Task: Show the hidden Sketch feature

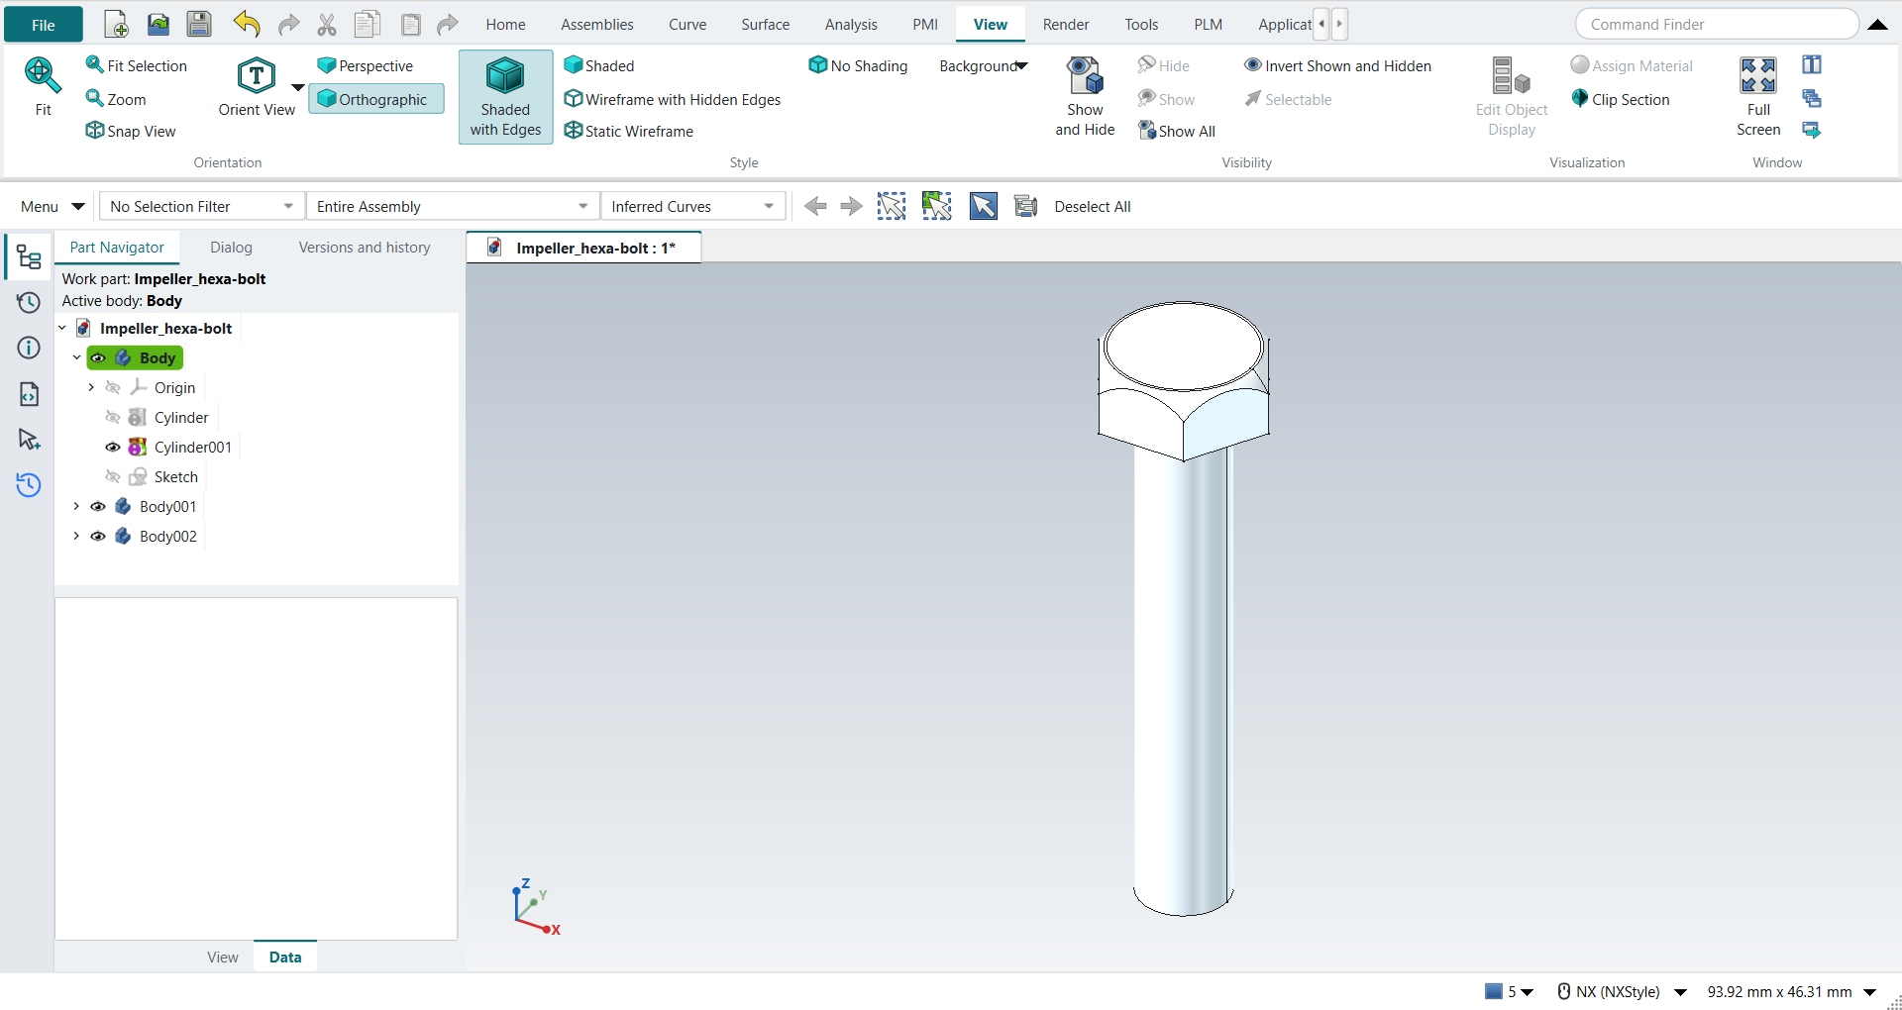Action: click(113, 476)
